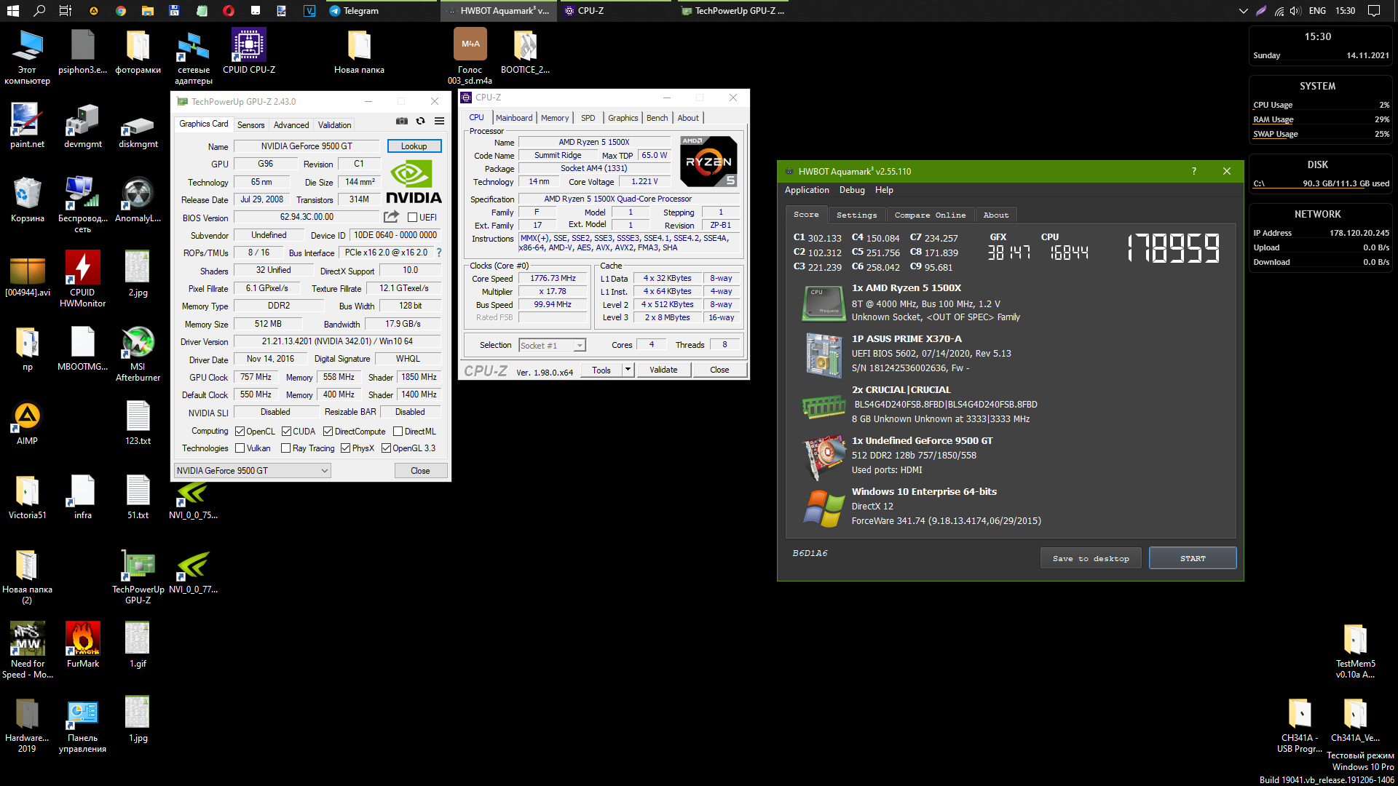The image size is (1398, 786).
Task: Expand CPU-Z Tools dropdown arrow
Action: [628, 370]
